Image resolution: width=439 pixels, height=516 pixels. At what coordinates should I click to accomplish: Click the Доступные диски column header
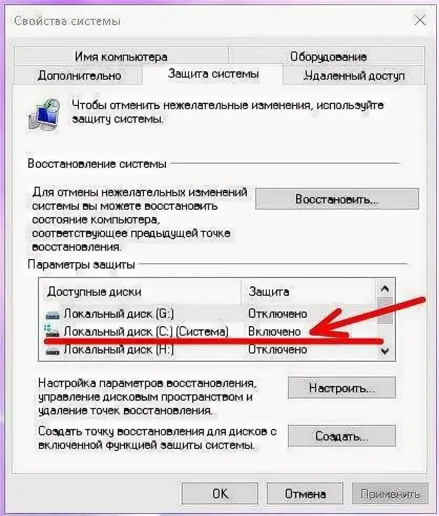[x=141, y=292]
